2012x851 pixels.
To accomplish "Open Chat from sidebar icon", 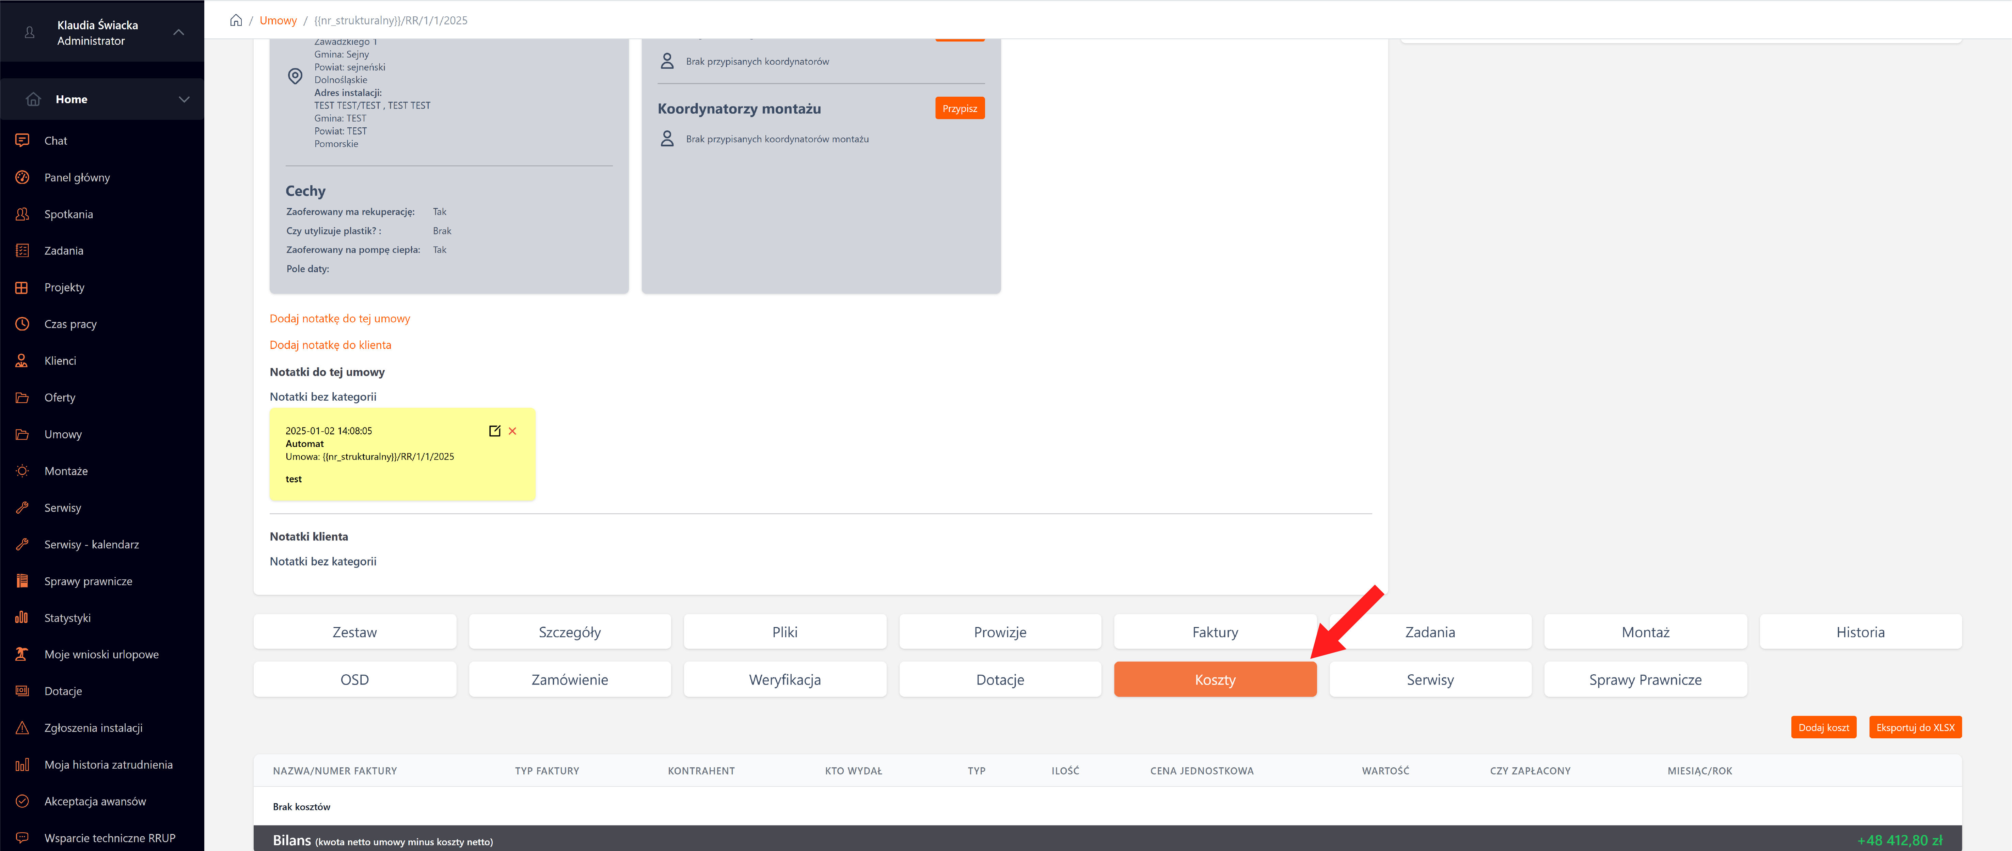I will pos(22,141).
